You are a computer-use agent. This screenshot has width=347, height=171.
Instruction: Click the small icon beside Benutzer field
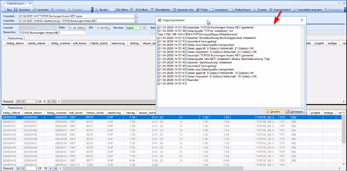click(144, 28)
